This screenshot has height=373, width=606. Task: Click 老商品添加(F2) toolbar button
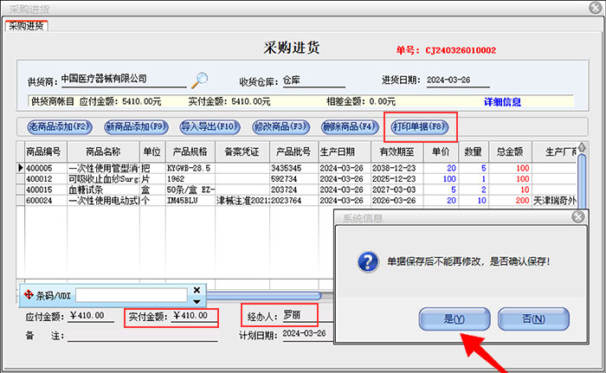60,126
